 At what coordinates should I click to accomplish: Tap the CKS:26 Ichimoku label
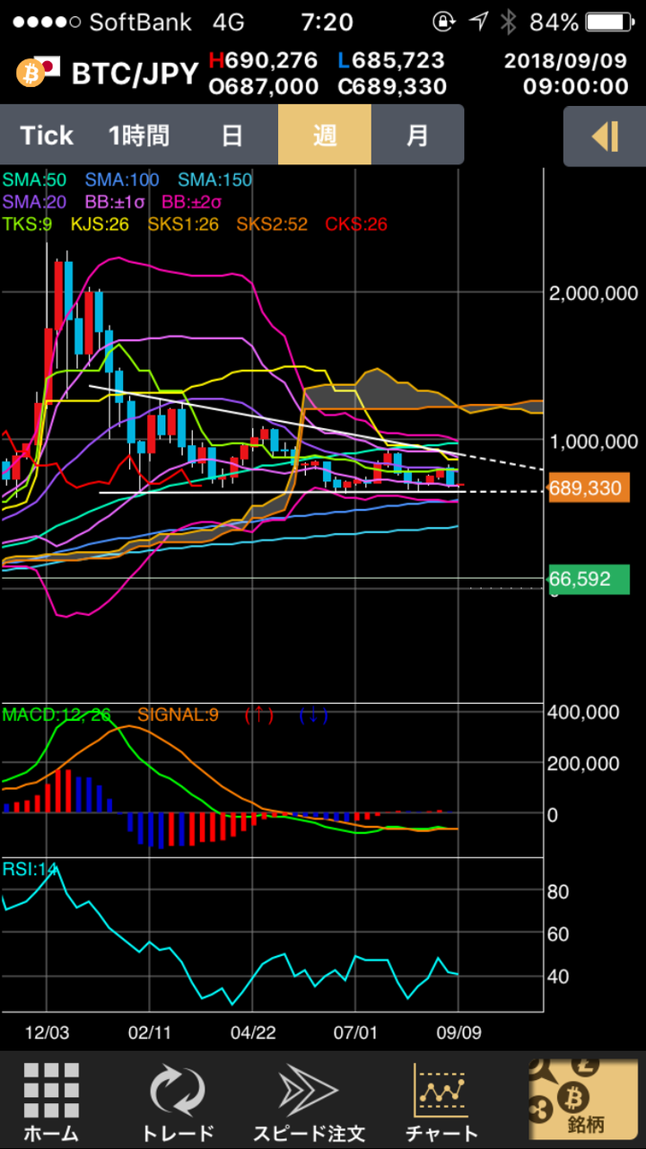point(356,224)
